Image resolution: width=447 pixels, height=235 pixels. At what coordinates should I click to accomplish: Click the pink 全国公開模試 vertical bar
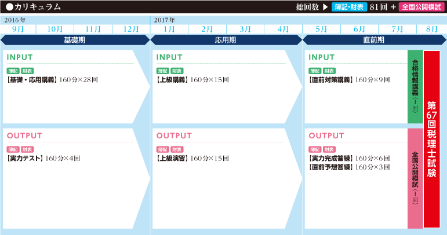[415, 178]
